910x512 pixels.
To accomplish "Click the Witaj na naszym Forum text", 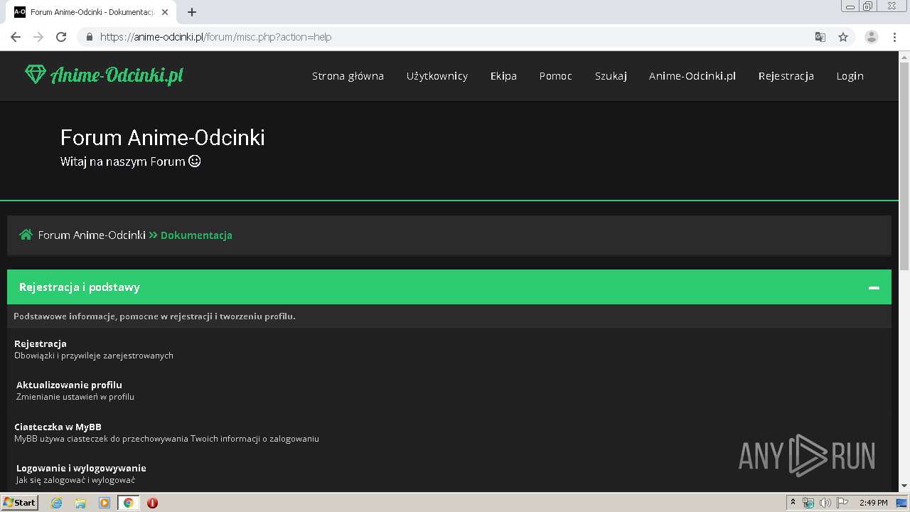I will coord(123,161).
